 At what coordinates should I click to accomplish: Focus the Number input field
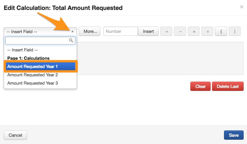pos(120,32)
